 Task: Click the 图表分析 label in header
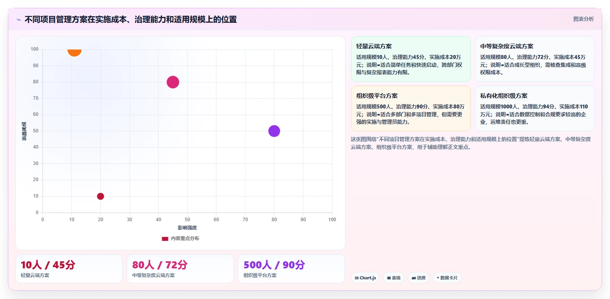click(x=583, y=19)
